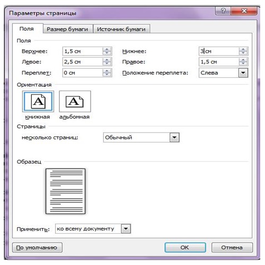Click the По умолчанию button
The image size is (265, 265).
pos(37,248)
